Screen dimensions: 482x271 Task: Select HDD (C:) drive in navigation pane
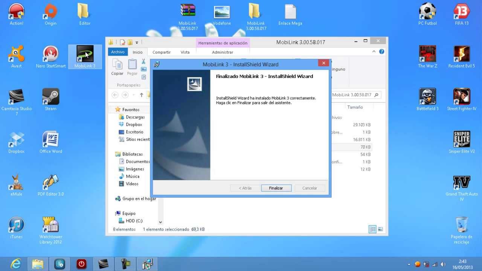[134, 221]
